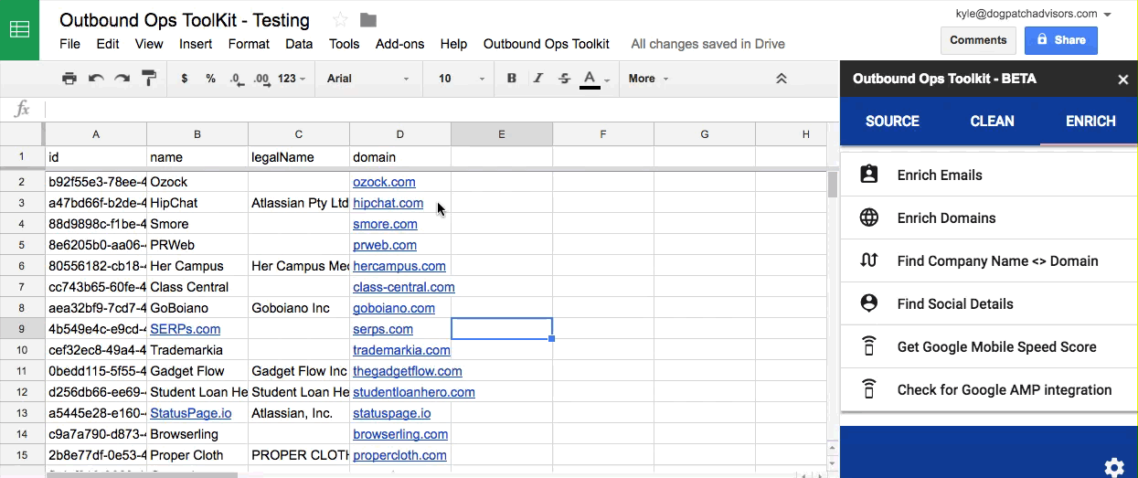Click the formula bar input
The image size is (1138, 478).
point(441,110)
